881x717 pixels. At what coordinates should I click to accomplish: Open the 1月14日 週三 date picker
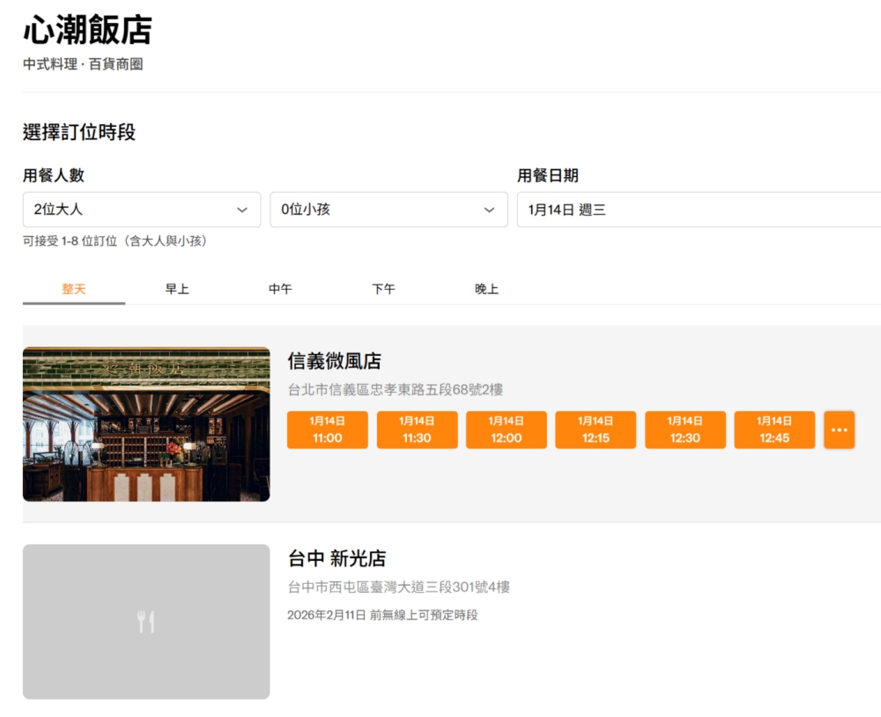[x=698, y=210]
